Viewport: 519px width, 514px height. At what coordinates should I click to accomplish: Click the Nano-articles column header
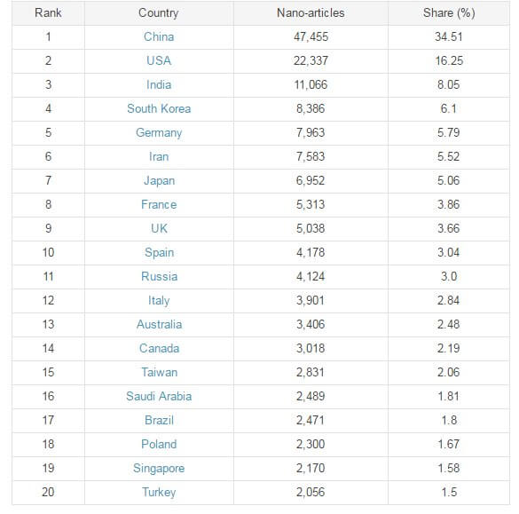pos(311,13)
